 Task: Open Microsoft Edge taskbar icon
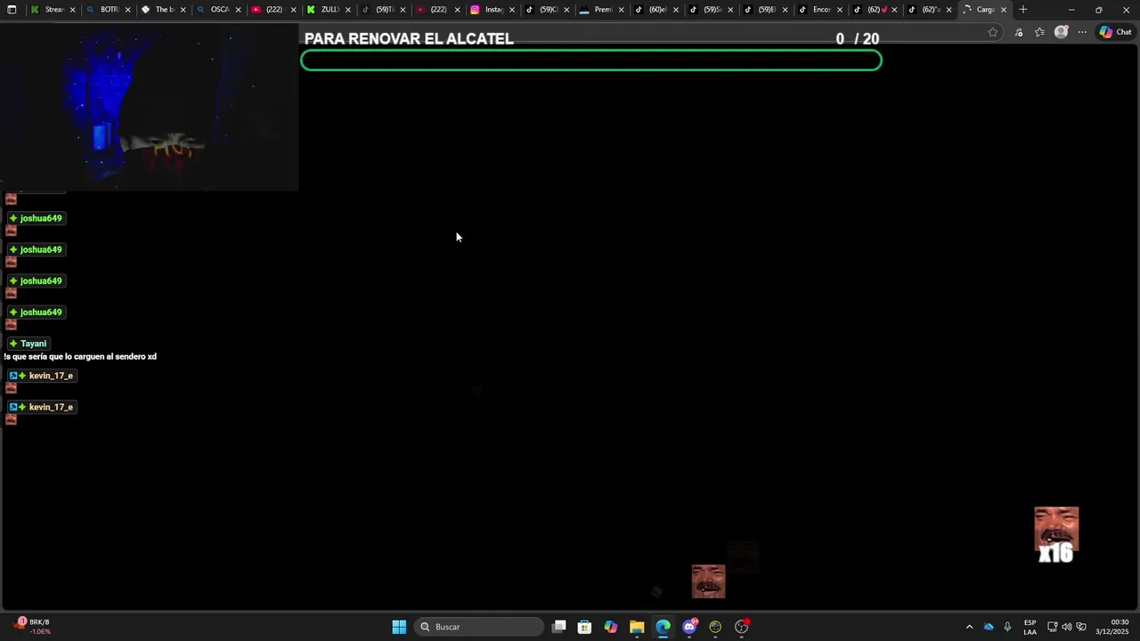tap(663, 627)
